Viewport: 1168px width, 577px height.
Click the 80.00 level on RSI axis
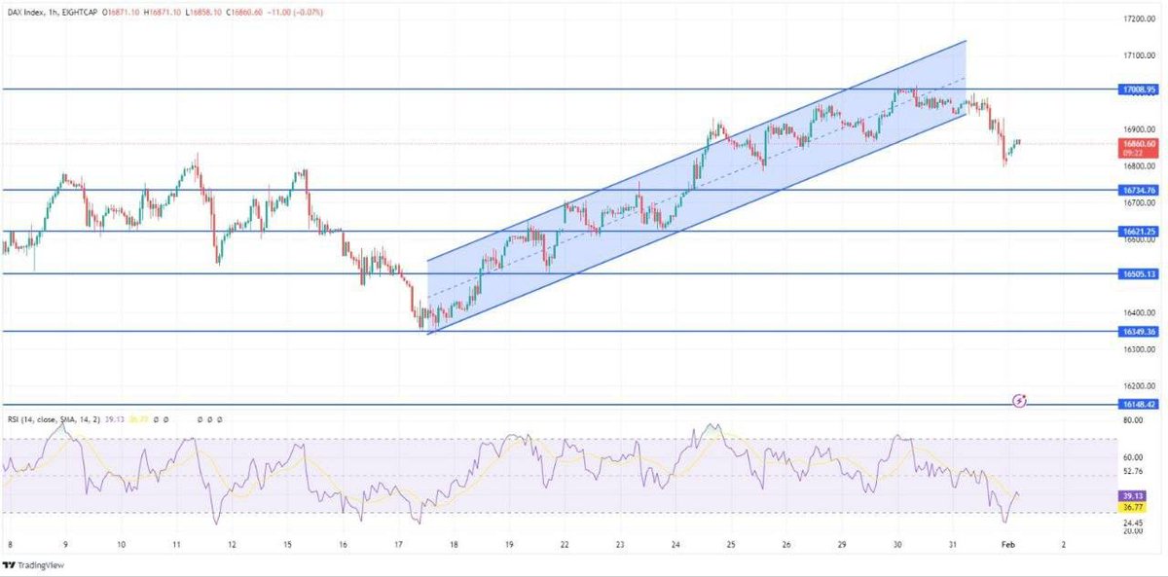pos(1133,421)
